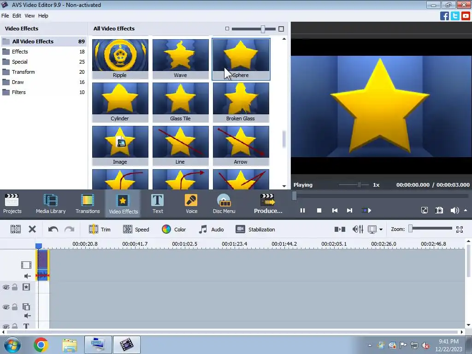Select the Filters category folder
472x354 pixels.
(44, 92)
